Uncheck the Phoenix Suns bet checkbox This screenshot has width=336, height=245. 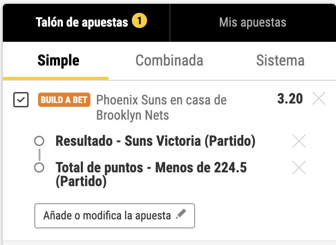21,100
